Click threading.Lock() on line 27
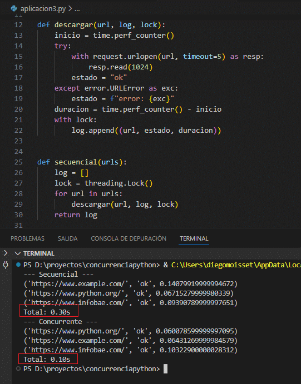Viewport: 301px width, 384px height. tap(119, 183)
